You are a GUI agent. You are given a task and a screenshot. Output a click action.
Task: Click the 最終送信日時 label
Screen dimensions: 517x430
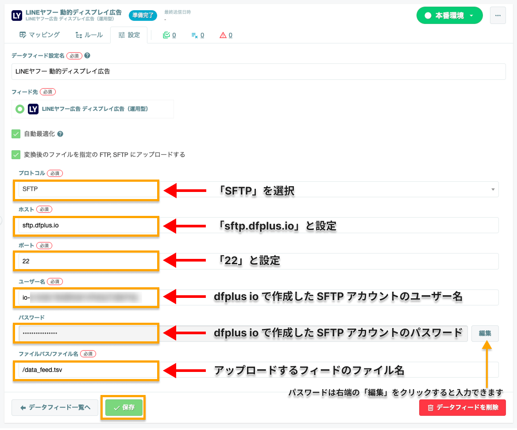(x=177, y=12)
